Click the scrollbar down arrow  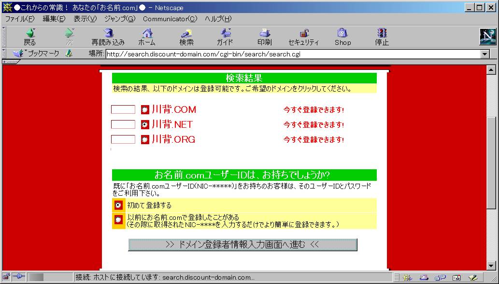(491, 266)
